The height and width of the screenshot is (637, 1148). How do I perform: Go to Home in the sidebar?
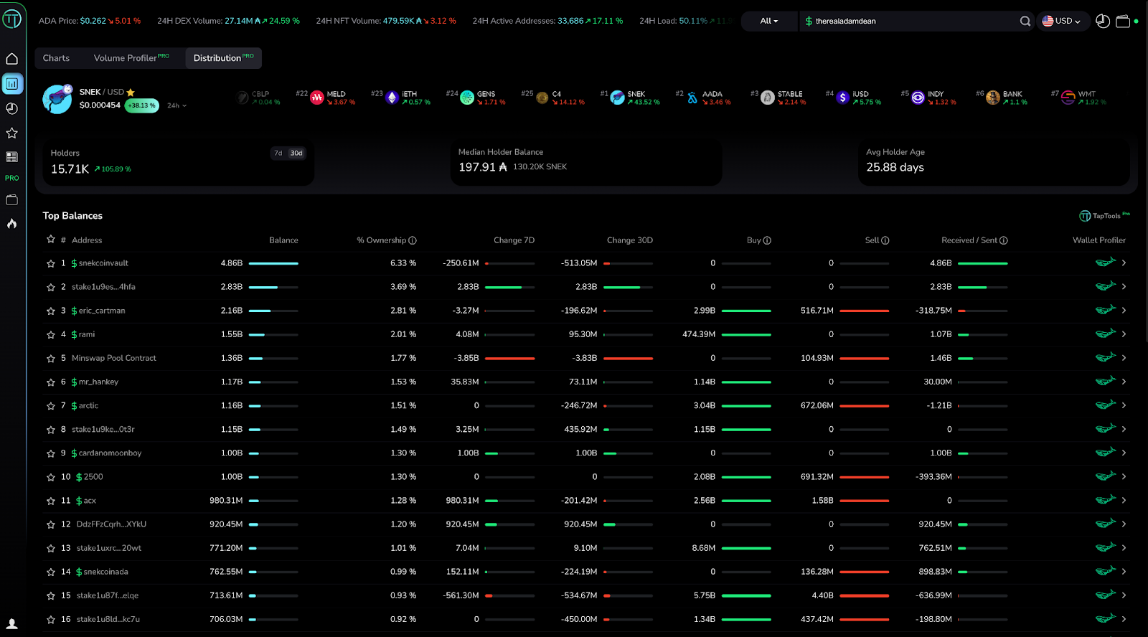12,59
